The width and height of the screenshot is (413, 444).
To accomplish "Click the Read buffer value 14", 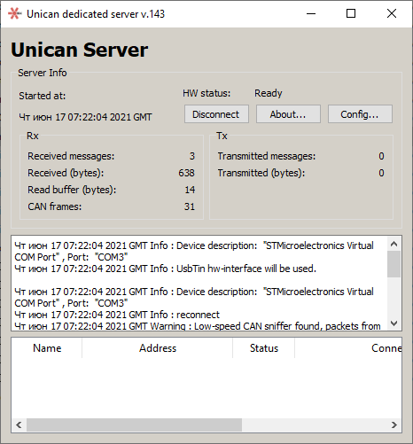I will 190,190.
